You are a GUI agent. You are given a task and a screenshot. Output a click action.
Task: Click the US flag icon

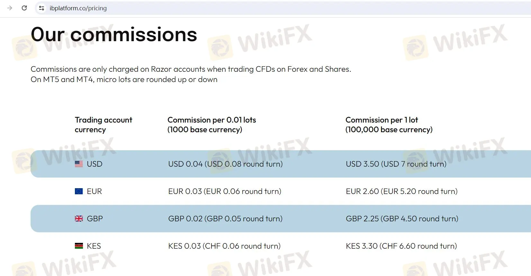[79, 164]
